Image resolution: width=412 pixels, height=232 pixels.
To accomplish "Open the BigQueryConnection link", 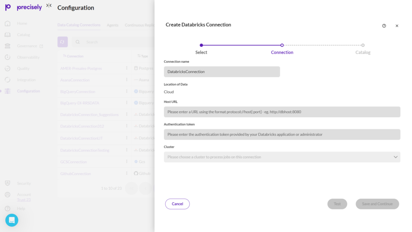I will [x=78, y=91].
